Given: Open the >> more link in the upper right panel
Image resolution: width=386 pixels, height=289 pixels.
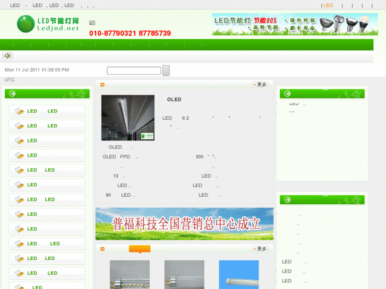Looking at the screenshot, I should coord(325,90).
